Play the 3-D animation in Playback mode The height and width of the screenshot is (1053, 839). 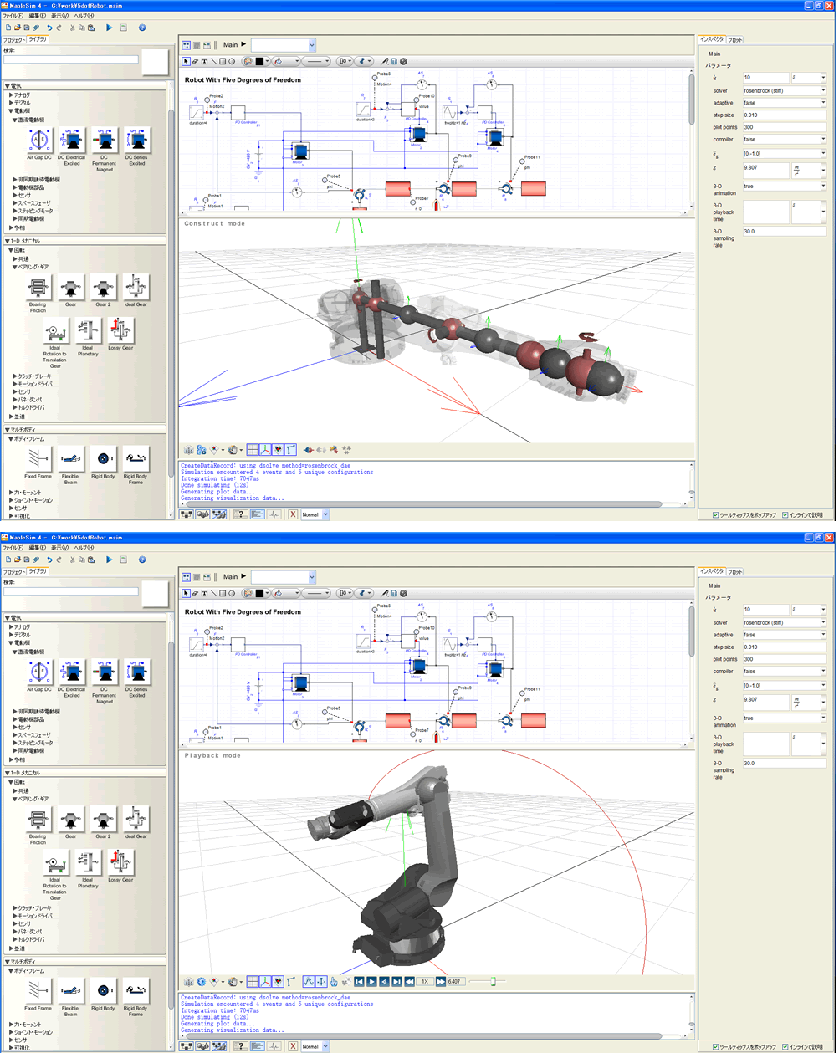(x=371, y=981)
